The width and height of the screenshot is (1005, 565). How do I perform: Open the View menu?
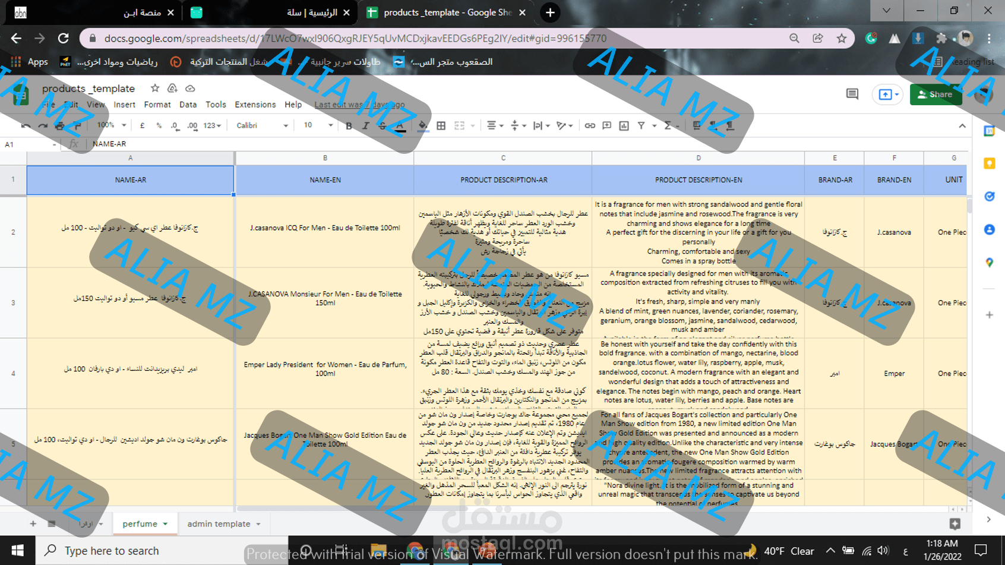[96, 105]
